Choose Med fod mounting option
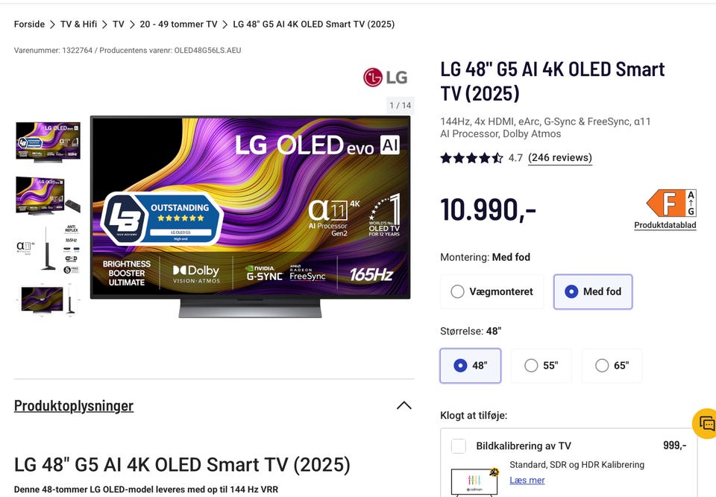The width and height of the screenshot is (716, 497). pyautogui.click(x=593, y=291)
